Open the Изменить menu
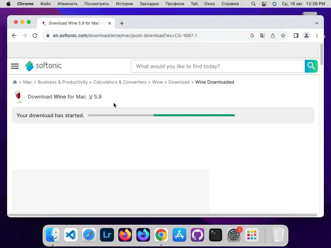 click(68, 4)
